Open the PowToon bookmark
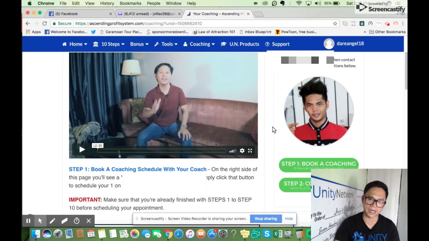429x241 pixels. 296,32
